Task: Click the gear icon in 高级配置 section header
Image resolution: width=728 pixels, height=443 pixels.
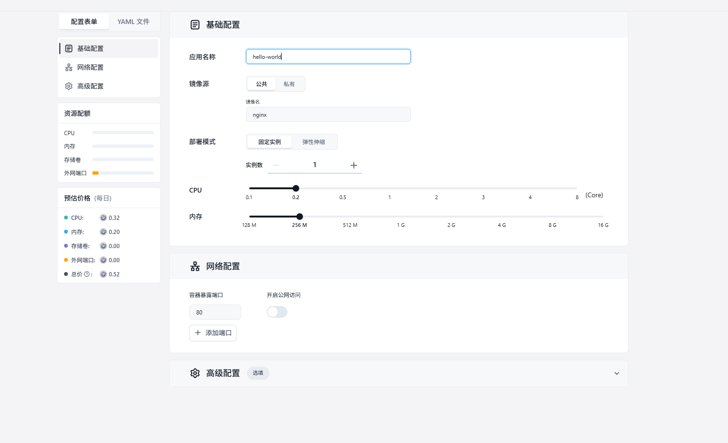Action: click(195, 373)
